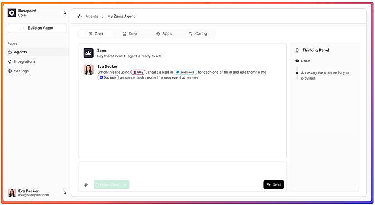Expand the Basepoint workspace switcher
The width and height of the screenshot is (375, 205).
click(65, 13)
